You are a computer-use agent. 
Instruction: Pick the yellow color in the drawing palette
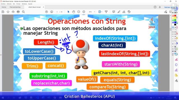tap(175, 18)
